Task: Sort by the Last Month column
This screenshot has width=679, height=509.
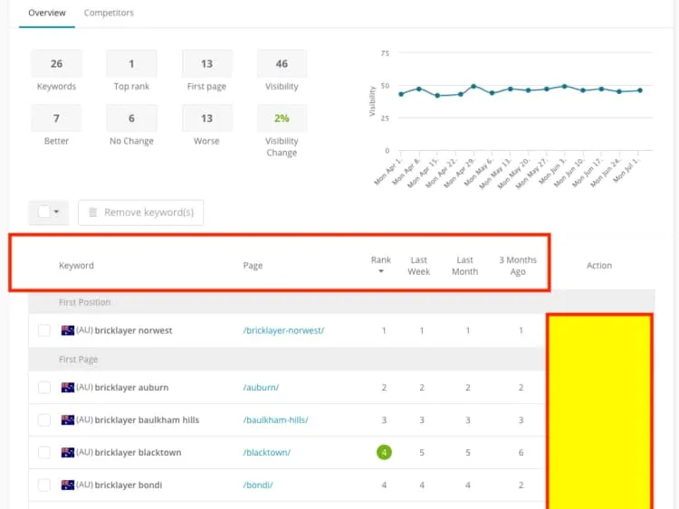Action: [x=464, y=266]
